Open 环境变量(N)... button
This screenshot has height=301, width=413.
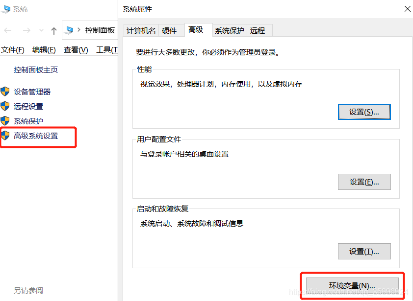[x=352, y=285]
